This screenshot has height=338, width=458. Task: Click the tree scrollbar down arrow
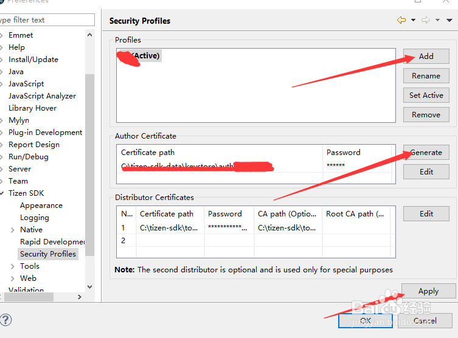pos(89,287)
